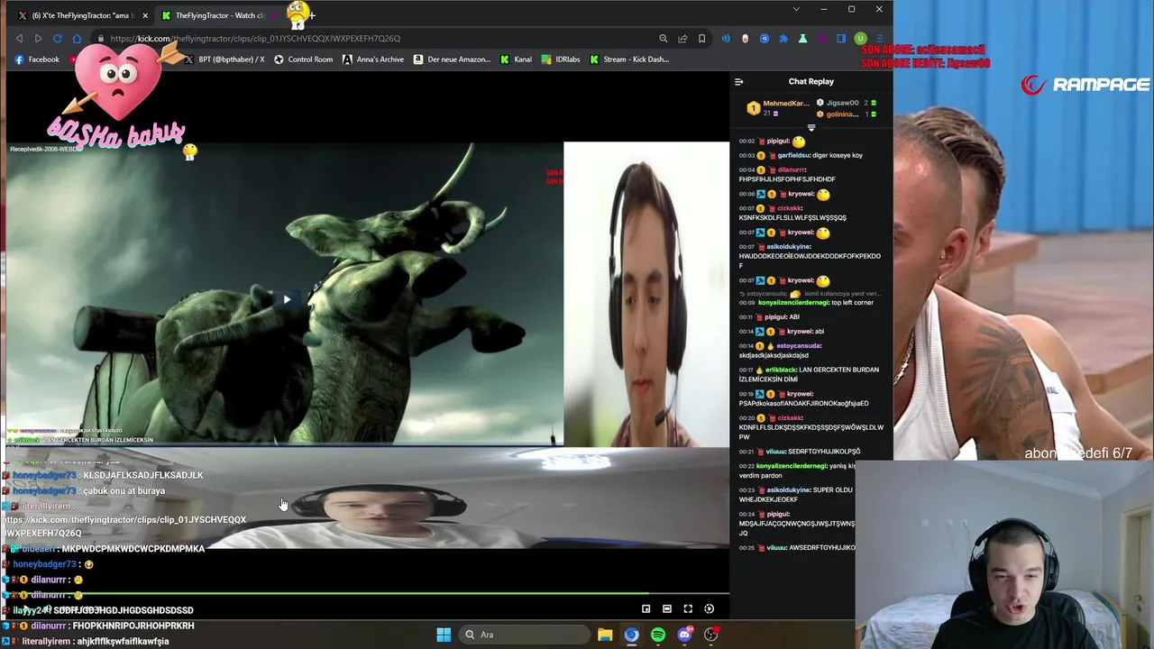Screen dimensions: 1154x649
Task: Click the kick.com address bar URL
Action: 255,39
